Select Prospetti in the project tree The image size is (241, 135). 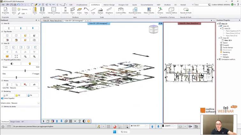click(226, 45)
